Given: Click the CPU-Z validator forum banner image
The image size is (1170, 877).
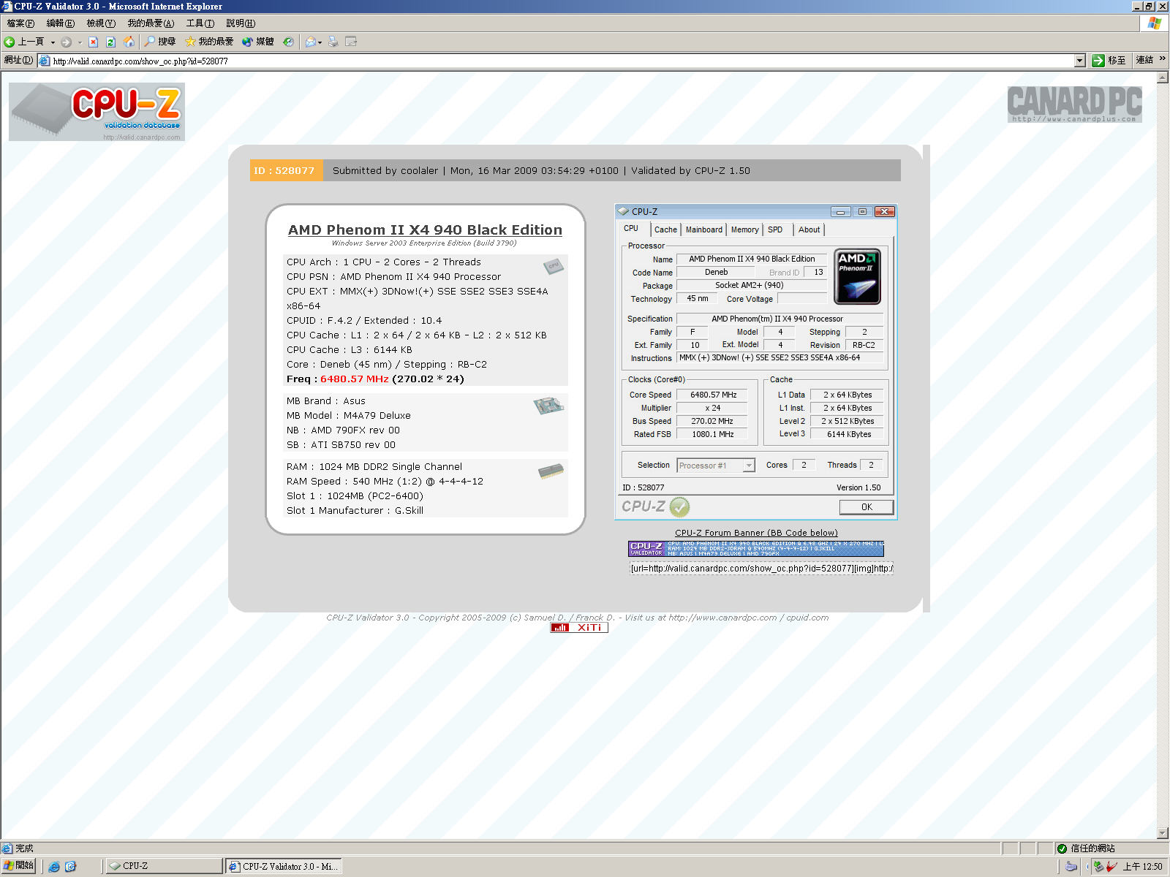Looking at the screenshot, I should pyautogui.click(x=756, y=549).
